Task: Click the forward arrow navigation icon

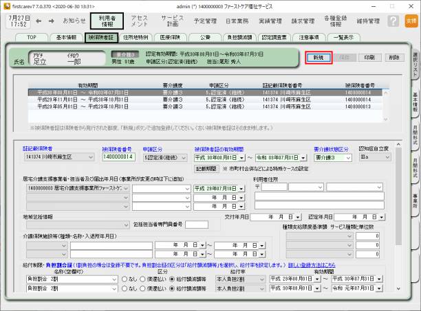Action: (x=53, y=21)
